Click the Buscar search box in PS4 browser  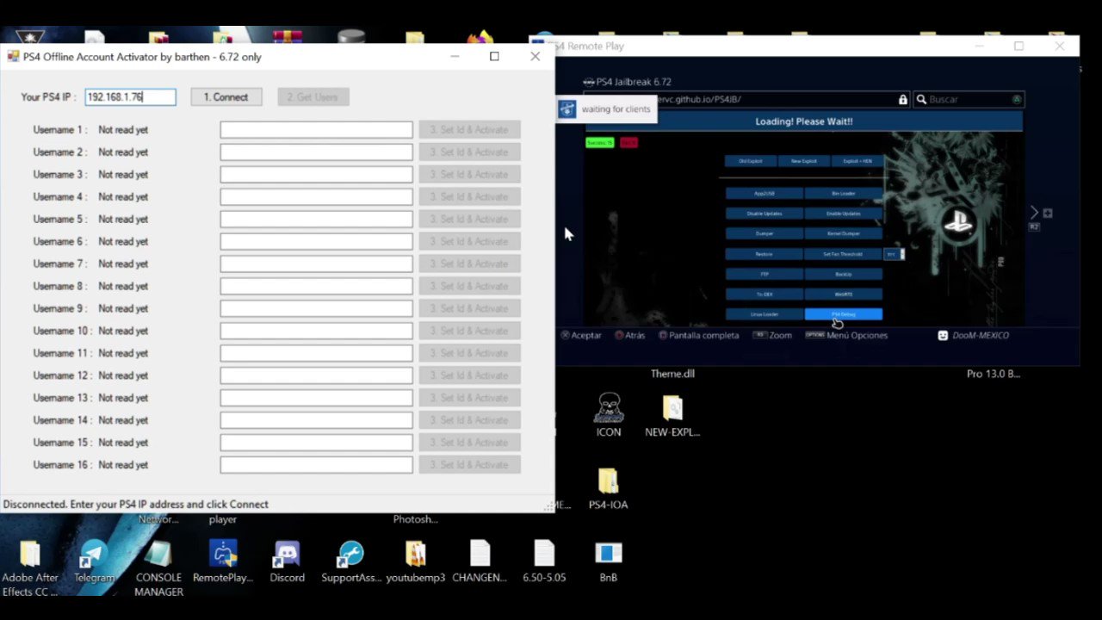point(968,100)
